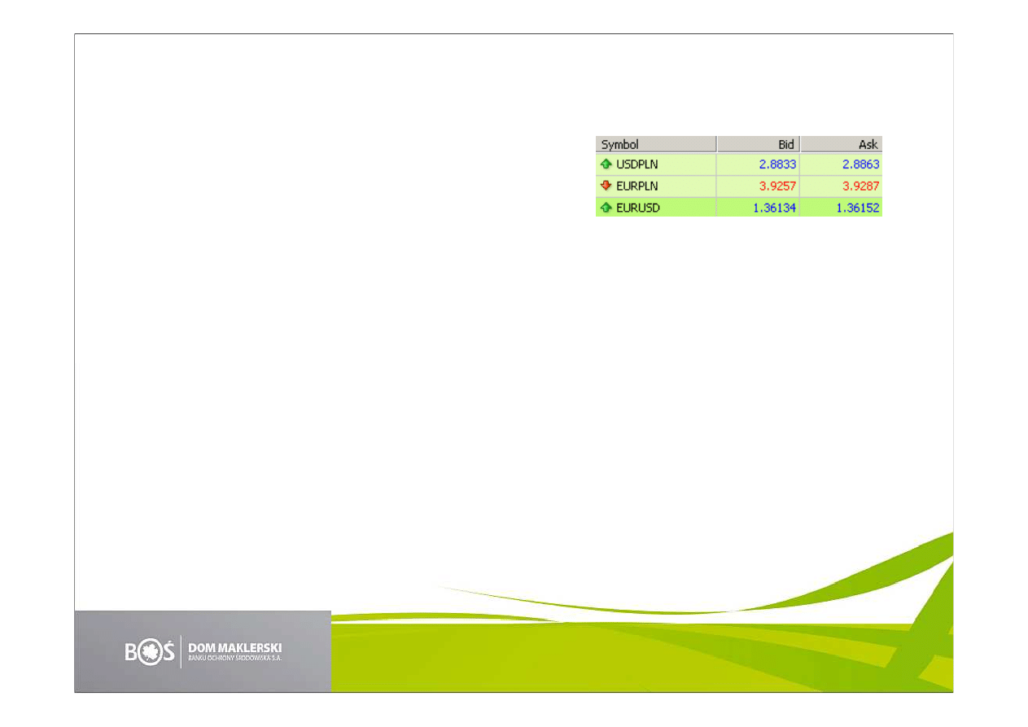Sort by the Bid column header
This screenshot has width=1028, height=727.
758,144
